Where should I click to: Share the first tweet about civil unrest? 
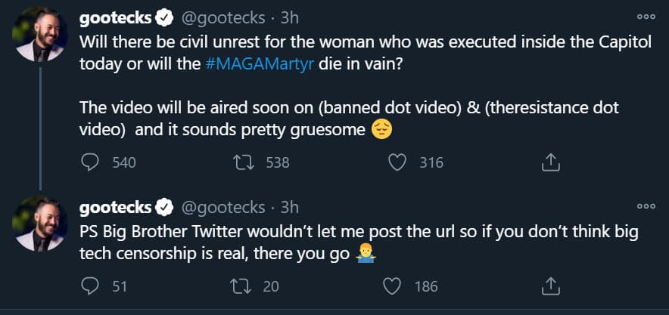pos(552,162)
